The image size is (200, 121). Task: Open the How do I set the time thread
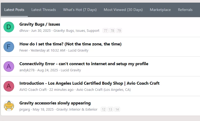[x=70, y=44]
